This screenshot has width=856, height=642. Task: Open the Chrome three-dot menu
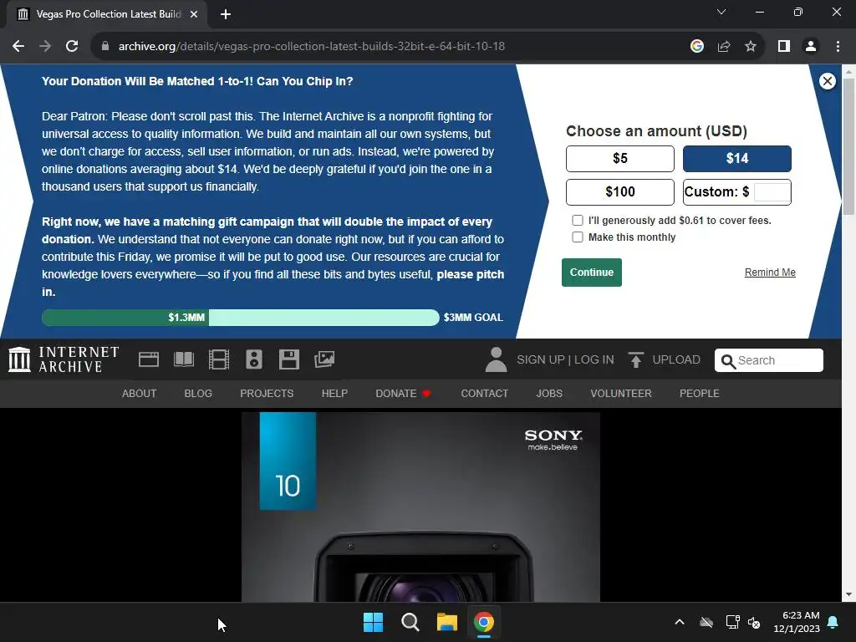(838, 47)
